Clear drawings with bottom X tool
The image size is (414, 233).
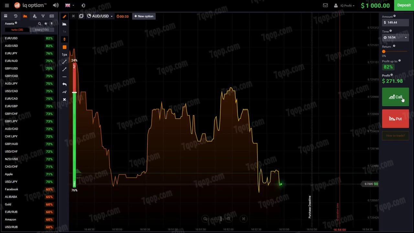click(x=64, y=99)
